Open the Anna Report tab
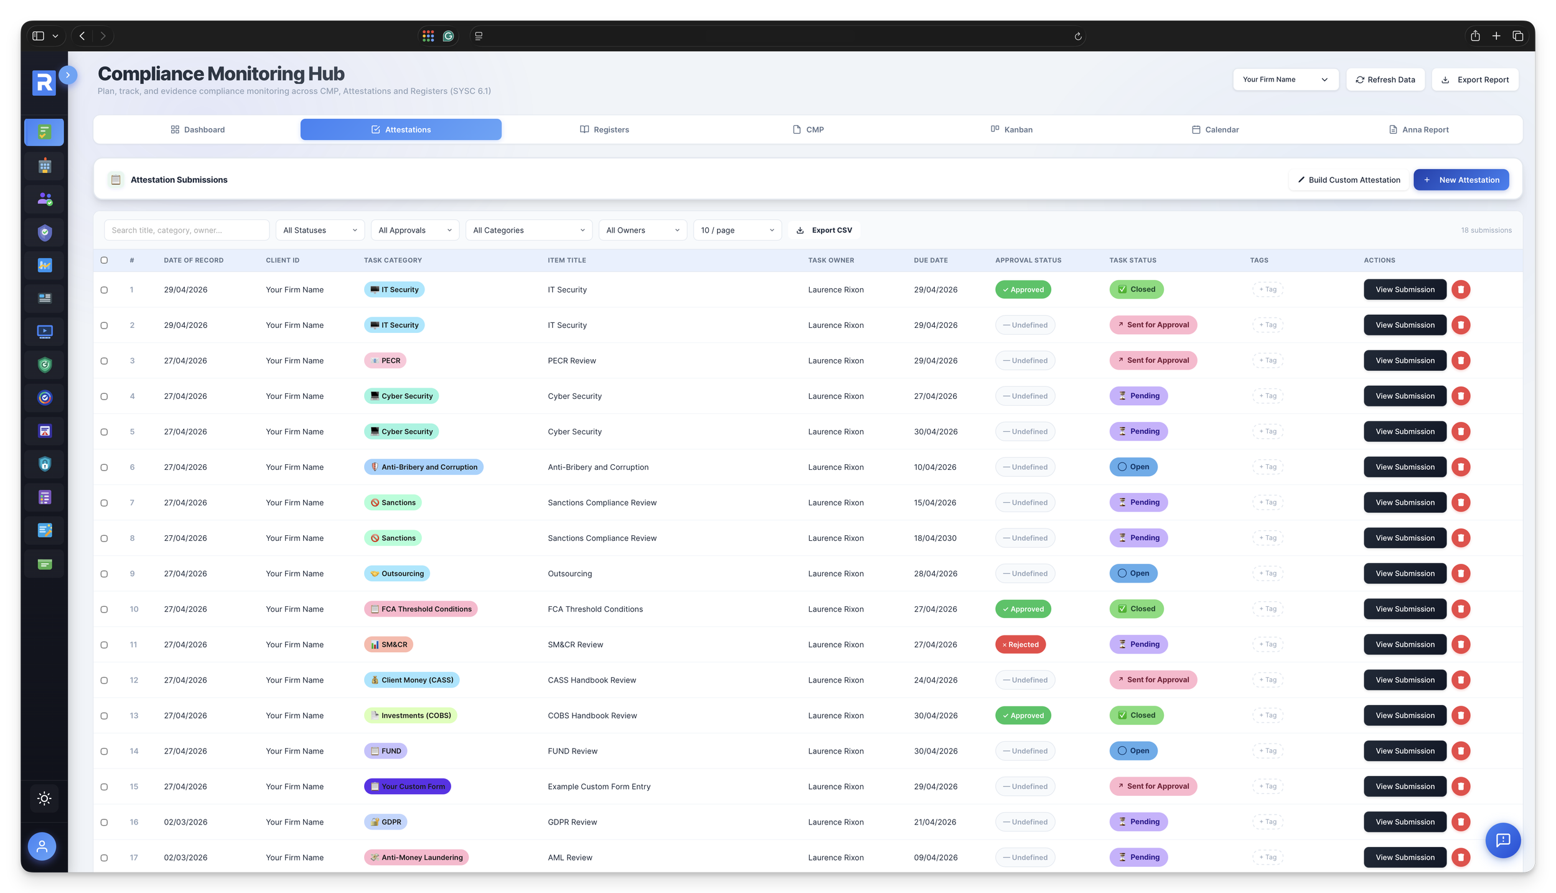 pos(1418,129)
